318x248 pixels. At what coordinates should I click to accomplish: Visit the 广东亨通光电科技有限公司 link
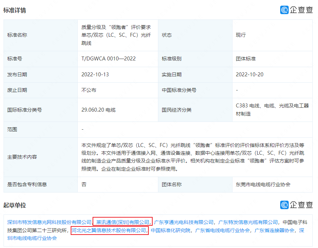[184, 222]
